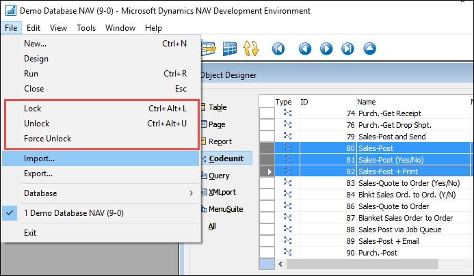The image size is (474, 276).
Task: Click the codeunit icon for Sales Post via Job Queue
Action: 287,229
